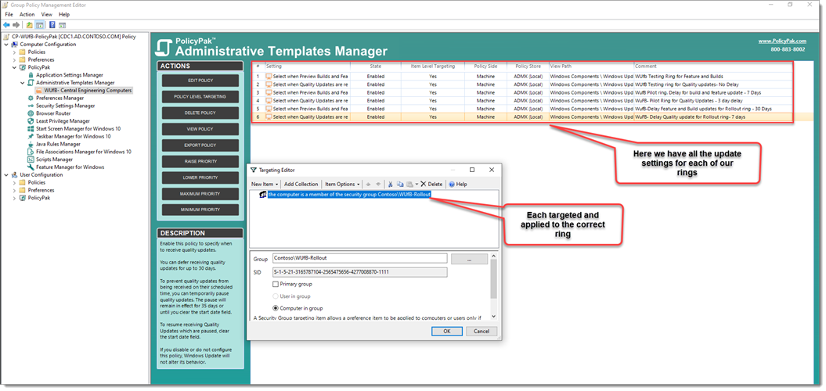826x391 pixels.
Task: Open the Paste dropdown arrow
Action: click(x=417, y=185)
